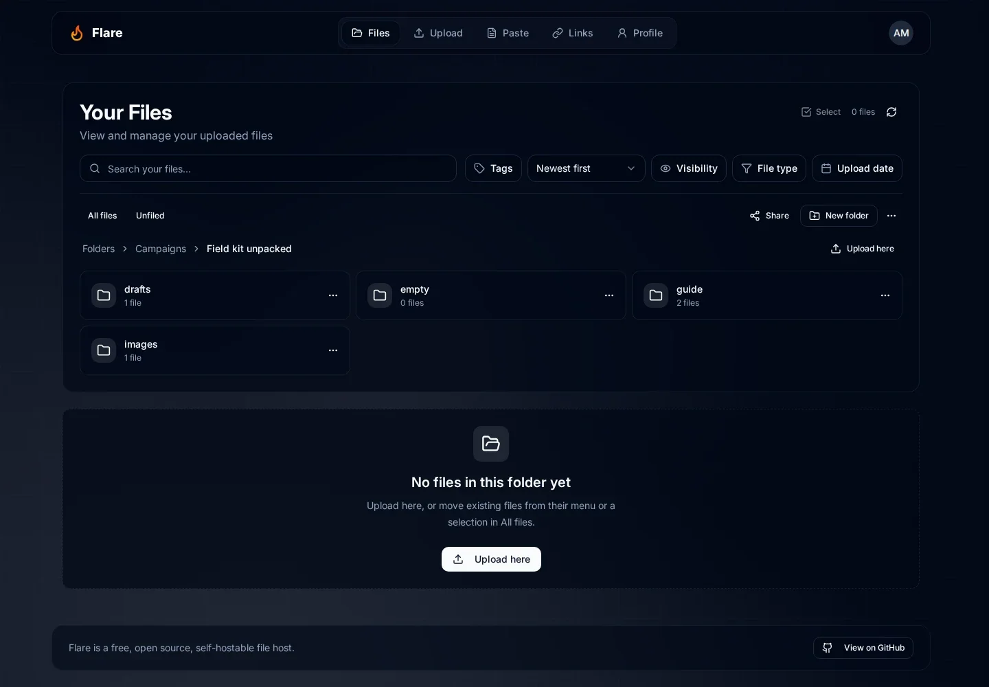989x687 pixels.
Task: Click the Your Files heading
Action: pyautogui.click(x=126, y=113)
